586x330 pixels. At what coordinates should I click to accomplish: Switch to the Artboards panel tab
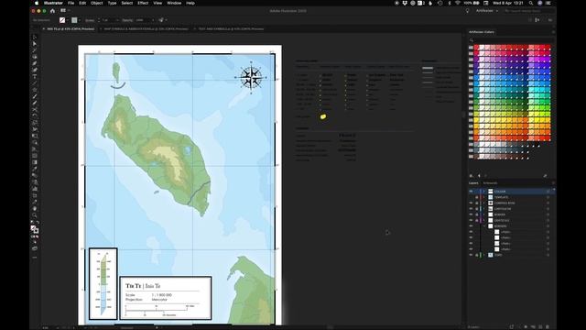pyautogui.click(x=490, y=183)
